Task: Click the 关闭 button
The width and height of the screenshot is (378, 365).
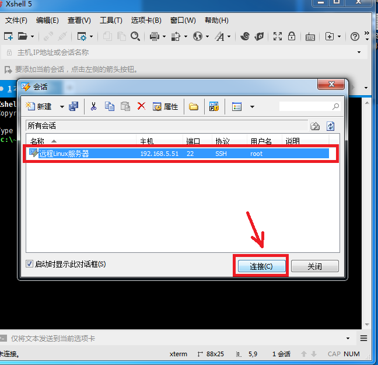Action: [x=314, y=266]
